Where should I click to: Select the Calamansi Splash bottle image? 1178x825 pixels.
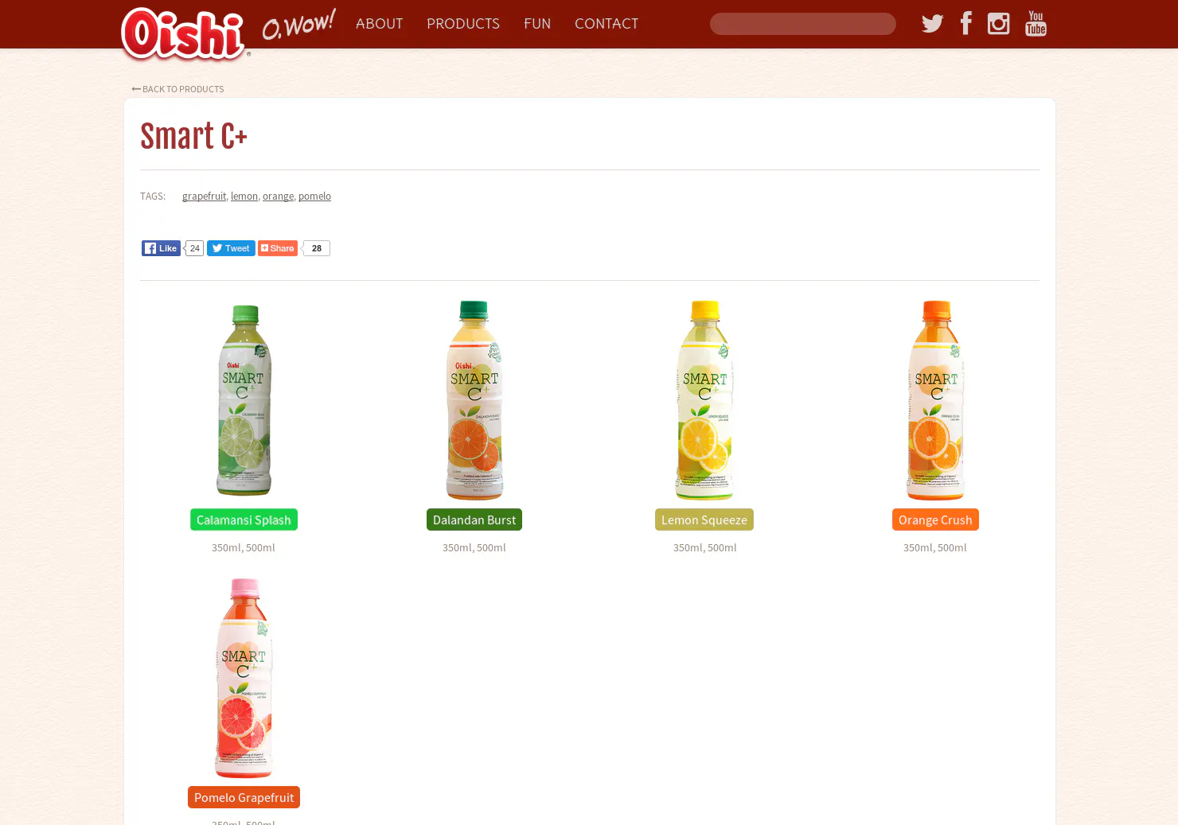tap(244, 400)
